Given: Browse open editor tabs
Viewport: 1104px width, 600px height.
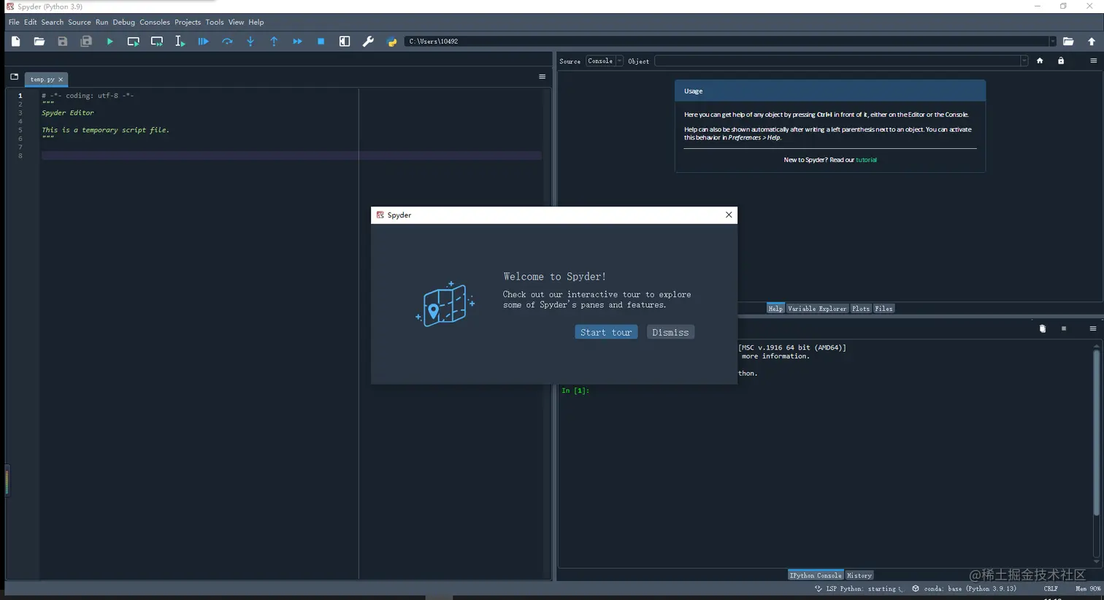Looking at the screenshot, I should (14, 77).
